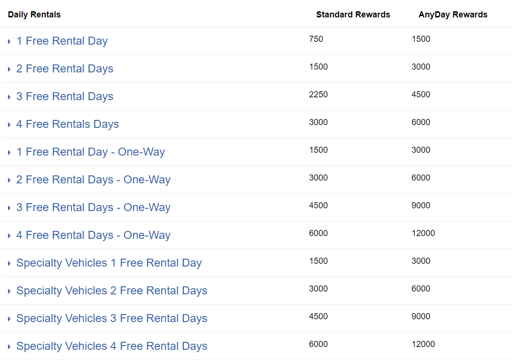
Task: Expand the 1 Free Rental Day - One-Way row
Action: 8,152
